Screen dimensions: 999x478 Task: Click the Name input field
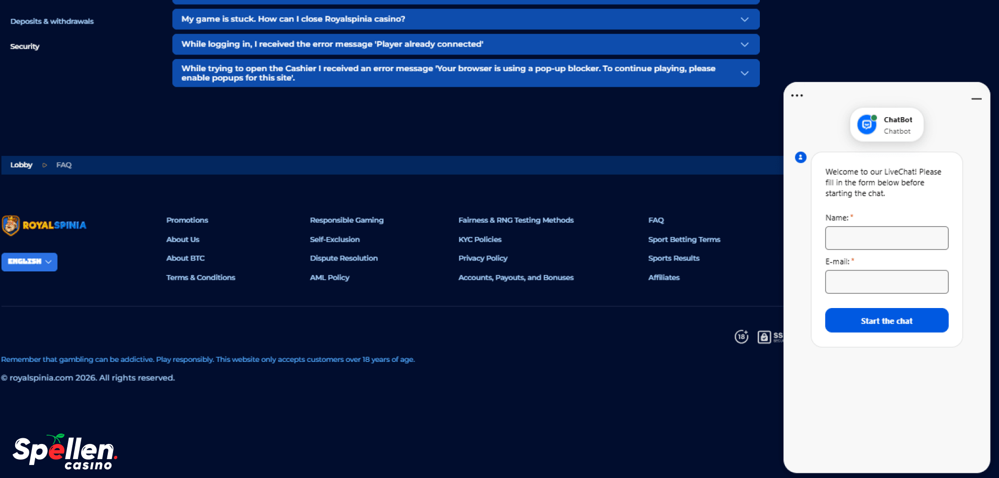click(886, 238)
